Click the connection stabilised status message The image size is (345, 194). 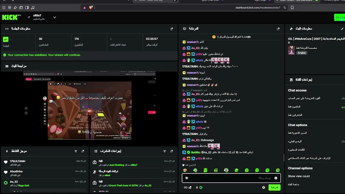[x=44, y=55]
